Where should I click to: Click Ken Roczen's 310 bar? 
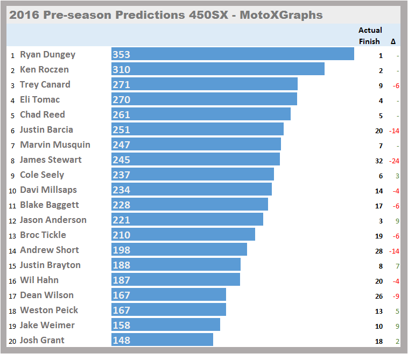pos(217,69)
